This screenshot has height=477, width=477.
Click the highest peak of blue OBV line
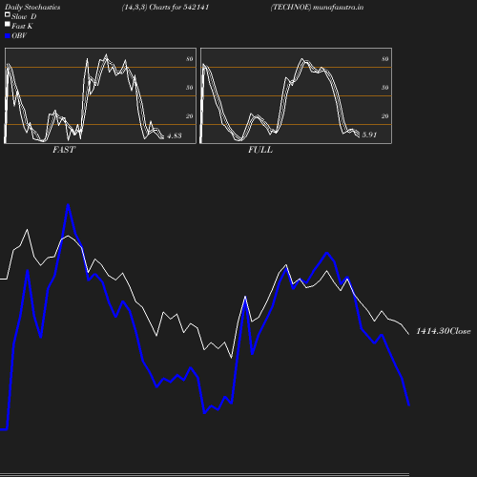click(68, 205)
